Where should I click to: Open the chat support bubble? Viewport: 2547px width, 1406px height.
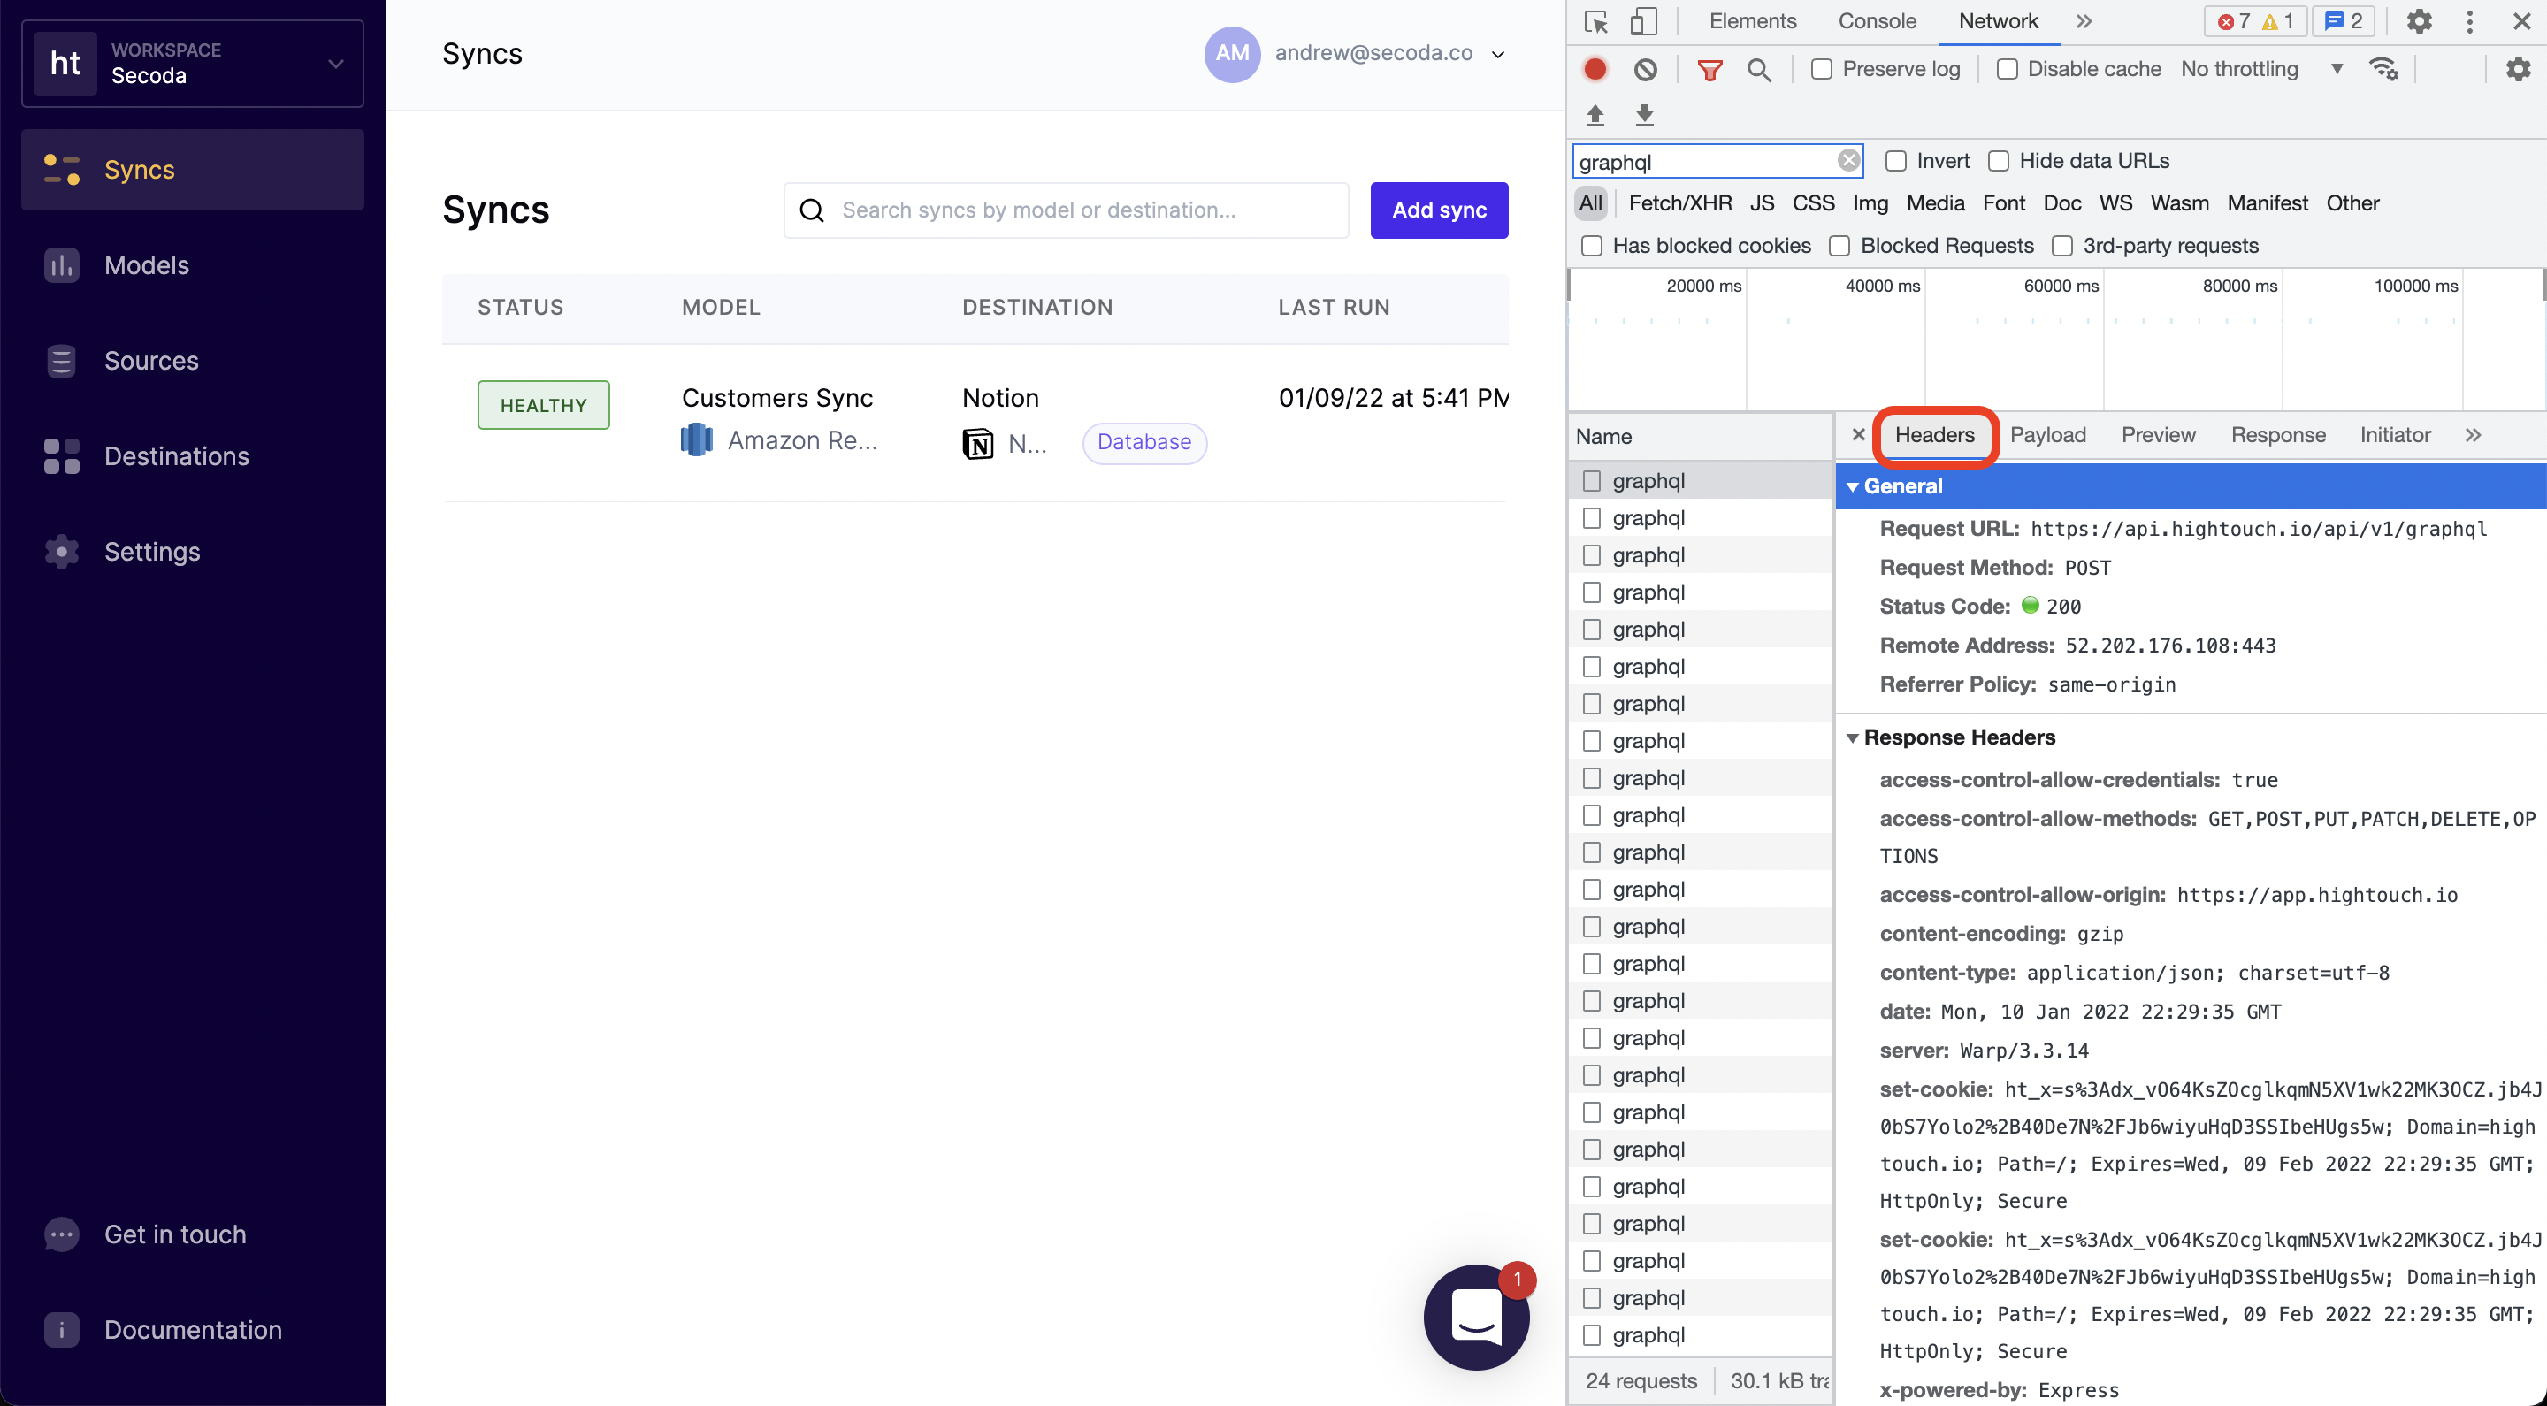click(x=1476, y=1316)
